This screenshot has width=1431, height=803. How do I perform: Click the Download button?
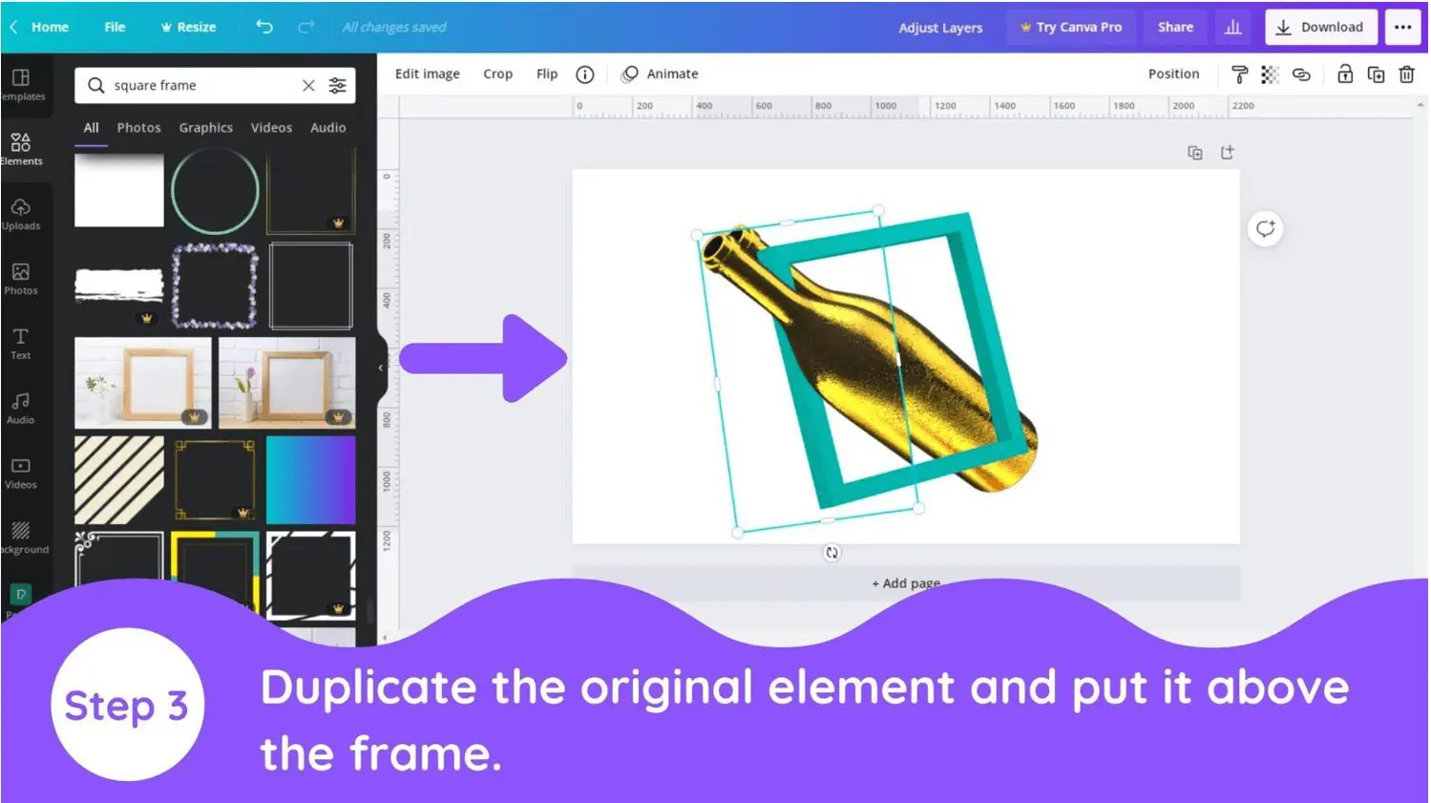(x=1321, y=27)
